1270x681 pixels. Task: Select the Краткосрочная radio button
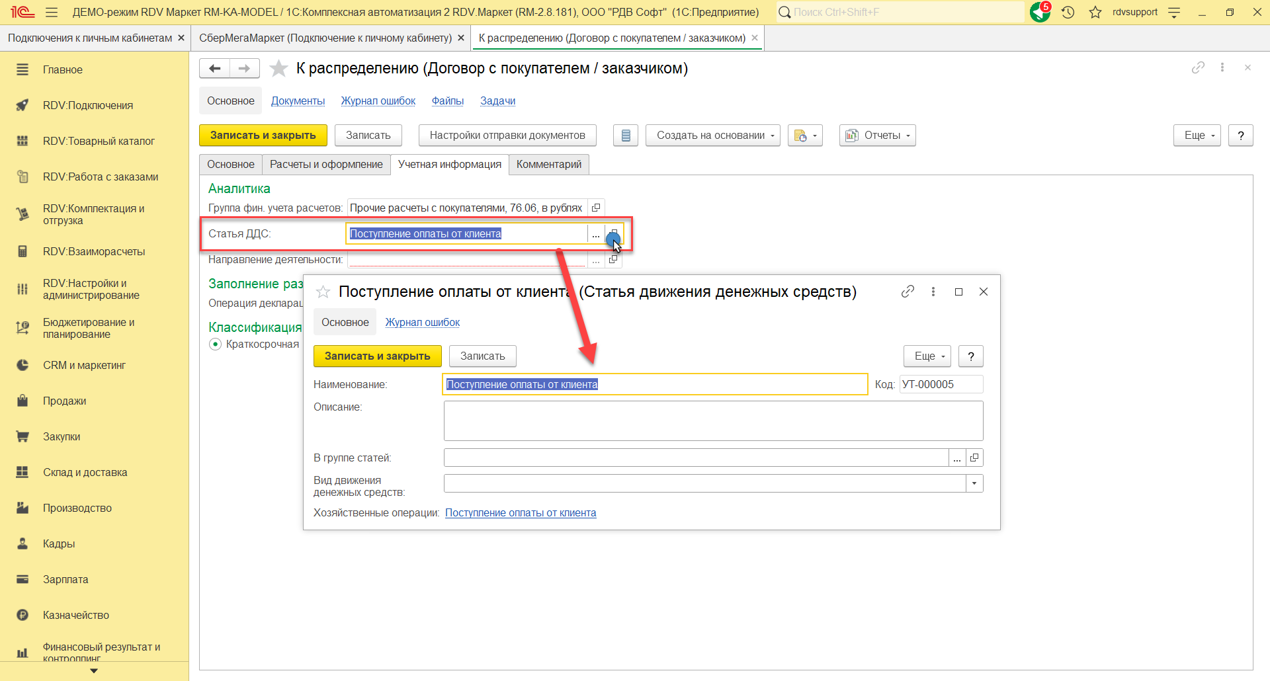(215, 344)
